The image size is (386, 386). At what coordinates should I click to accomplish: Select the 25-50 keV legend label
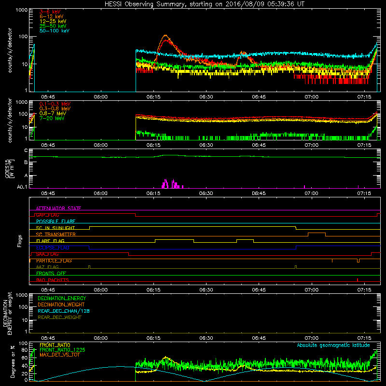(x=53, y=26)
